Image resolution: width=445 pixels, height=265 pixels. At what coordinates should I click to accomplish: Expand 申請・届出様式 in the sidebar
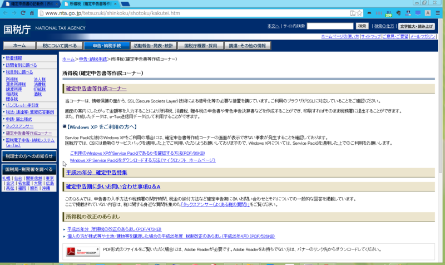(x=19, y=119)
